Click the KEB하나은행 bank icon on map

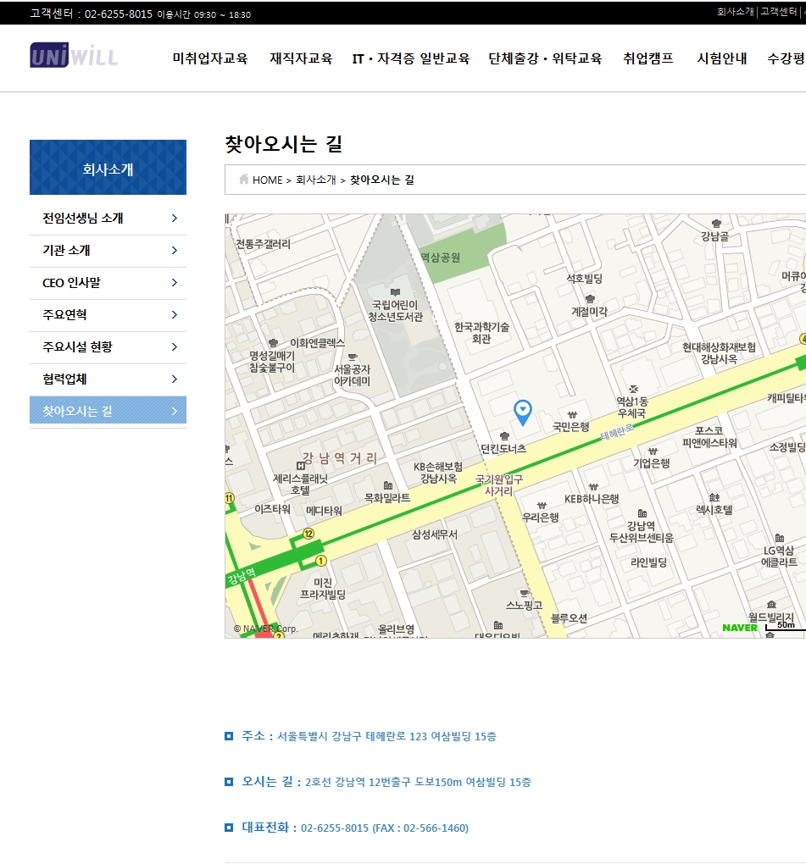(593, 487)
